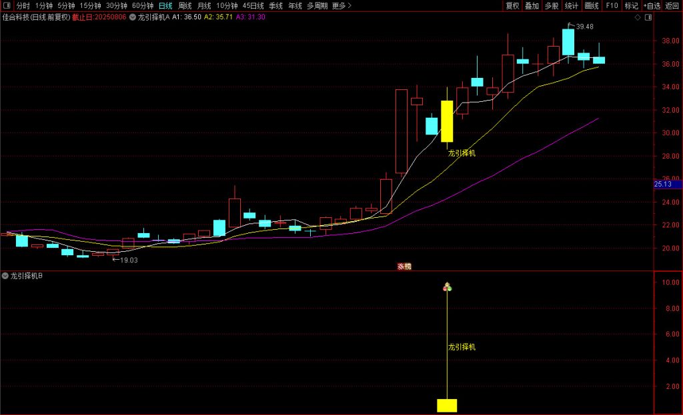Screen dimensions: 683x415
Task: Toggle the 叠加 overlay button
Action: [532, 6]
